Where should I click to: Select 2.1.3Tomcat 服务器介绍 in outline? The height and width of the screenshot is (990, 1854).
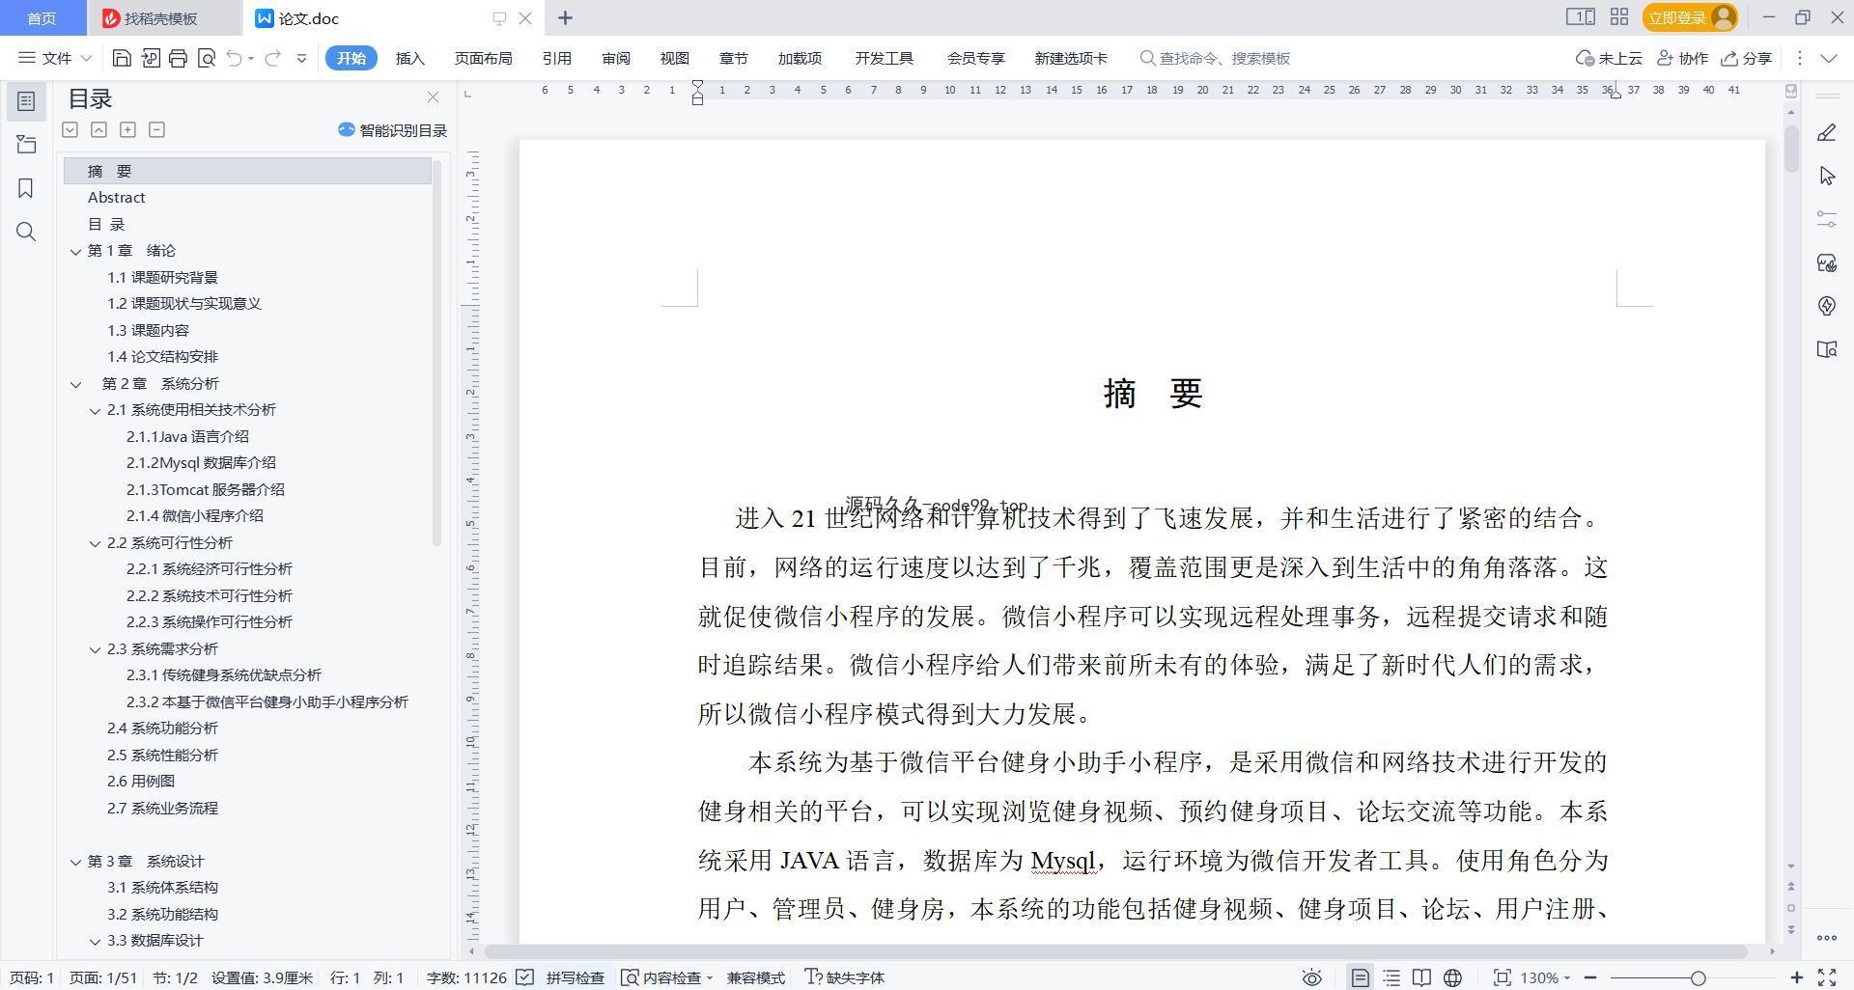(205, 490)
